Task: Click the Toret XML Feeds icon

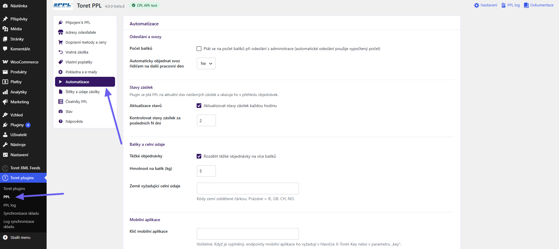Action: pyautogui.click(x=5, y=168)
